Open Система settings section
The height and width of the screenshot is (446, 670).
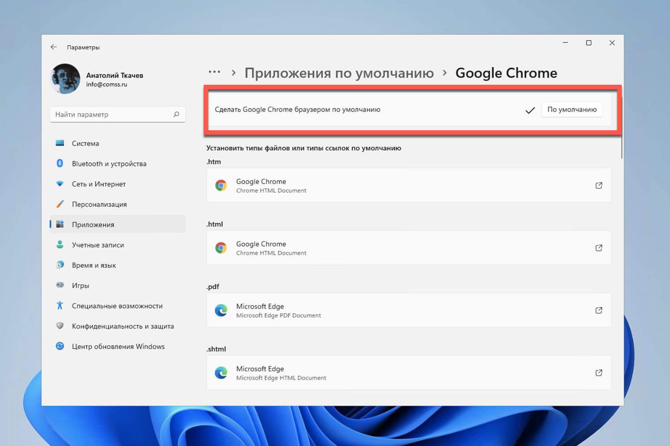[118, 143]
